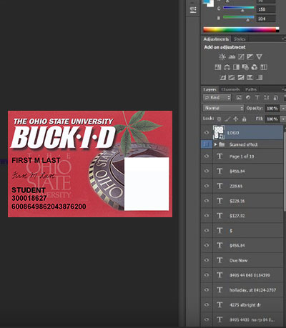
Task: Open the Layers panel menu
Action: (x=284, y=89)
